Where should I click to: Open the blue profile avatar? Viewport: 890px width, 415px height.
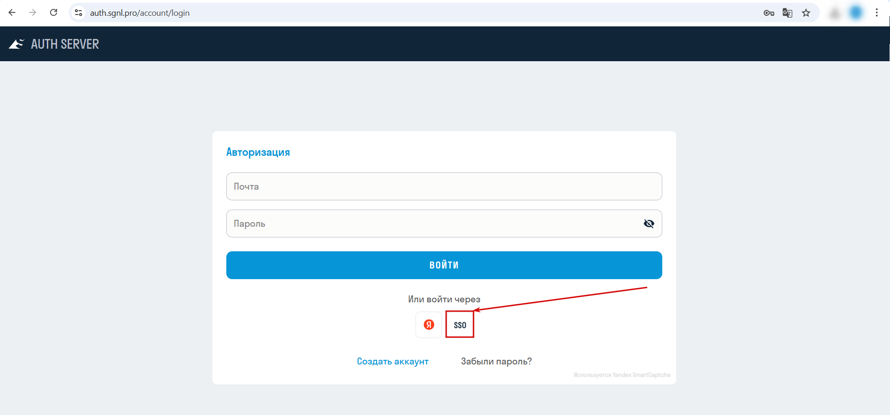coord(856,13)
